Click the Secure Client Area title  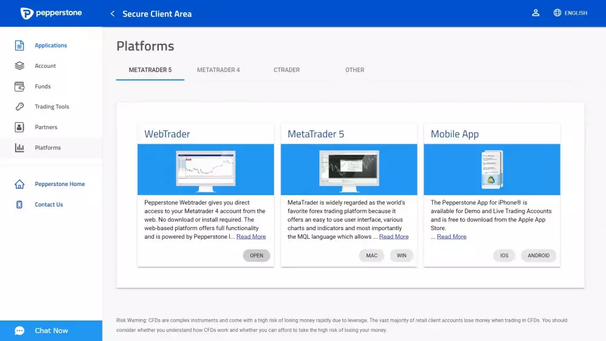pyautogui.click(x=157, y=14)
